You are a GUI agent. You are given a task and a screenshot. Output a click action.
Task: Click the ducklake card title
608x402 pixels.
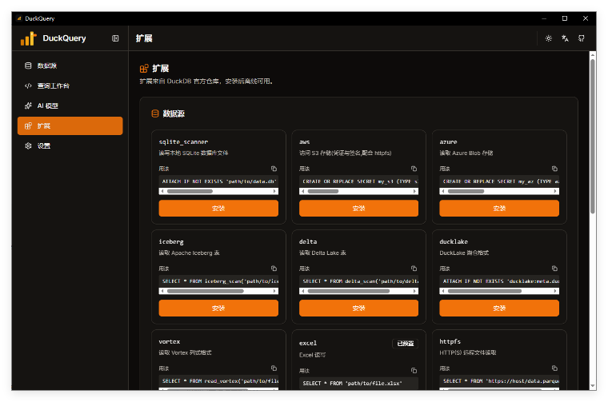point(454,241)
